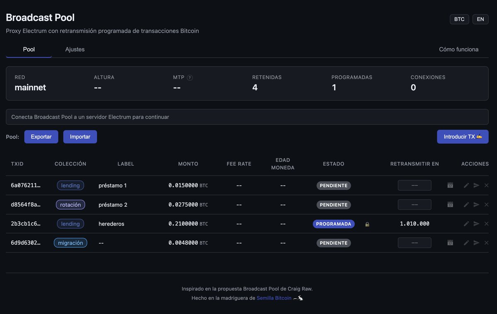Open the Cómo funciona tab
Viewport: 497px width, 314px height.
[x=458, y=49]
